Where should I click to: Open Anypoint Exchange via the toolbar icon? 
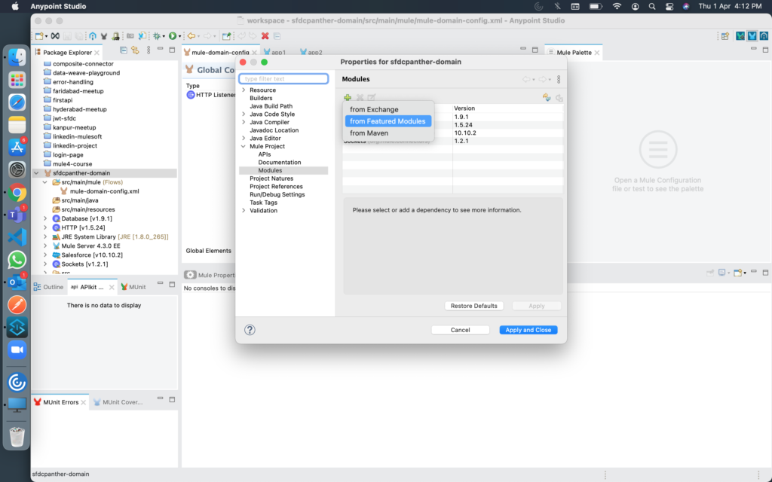(x=92, y=36)
